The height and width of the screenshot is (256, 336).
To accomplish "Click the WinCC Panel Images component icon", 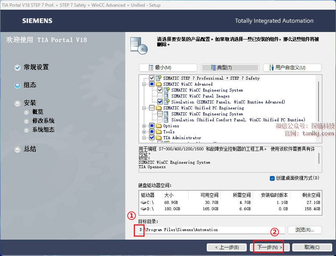I will point(166,96).
